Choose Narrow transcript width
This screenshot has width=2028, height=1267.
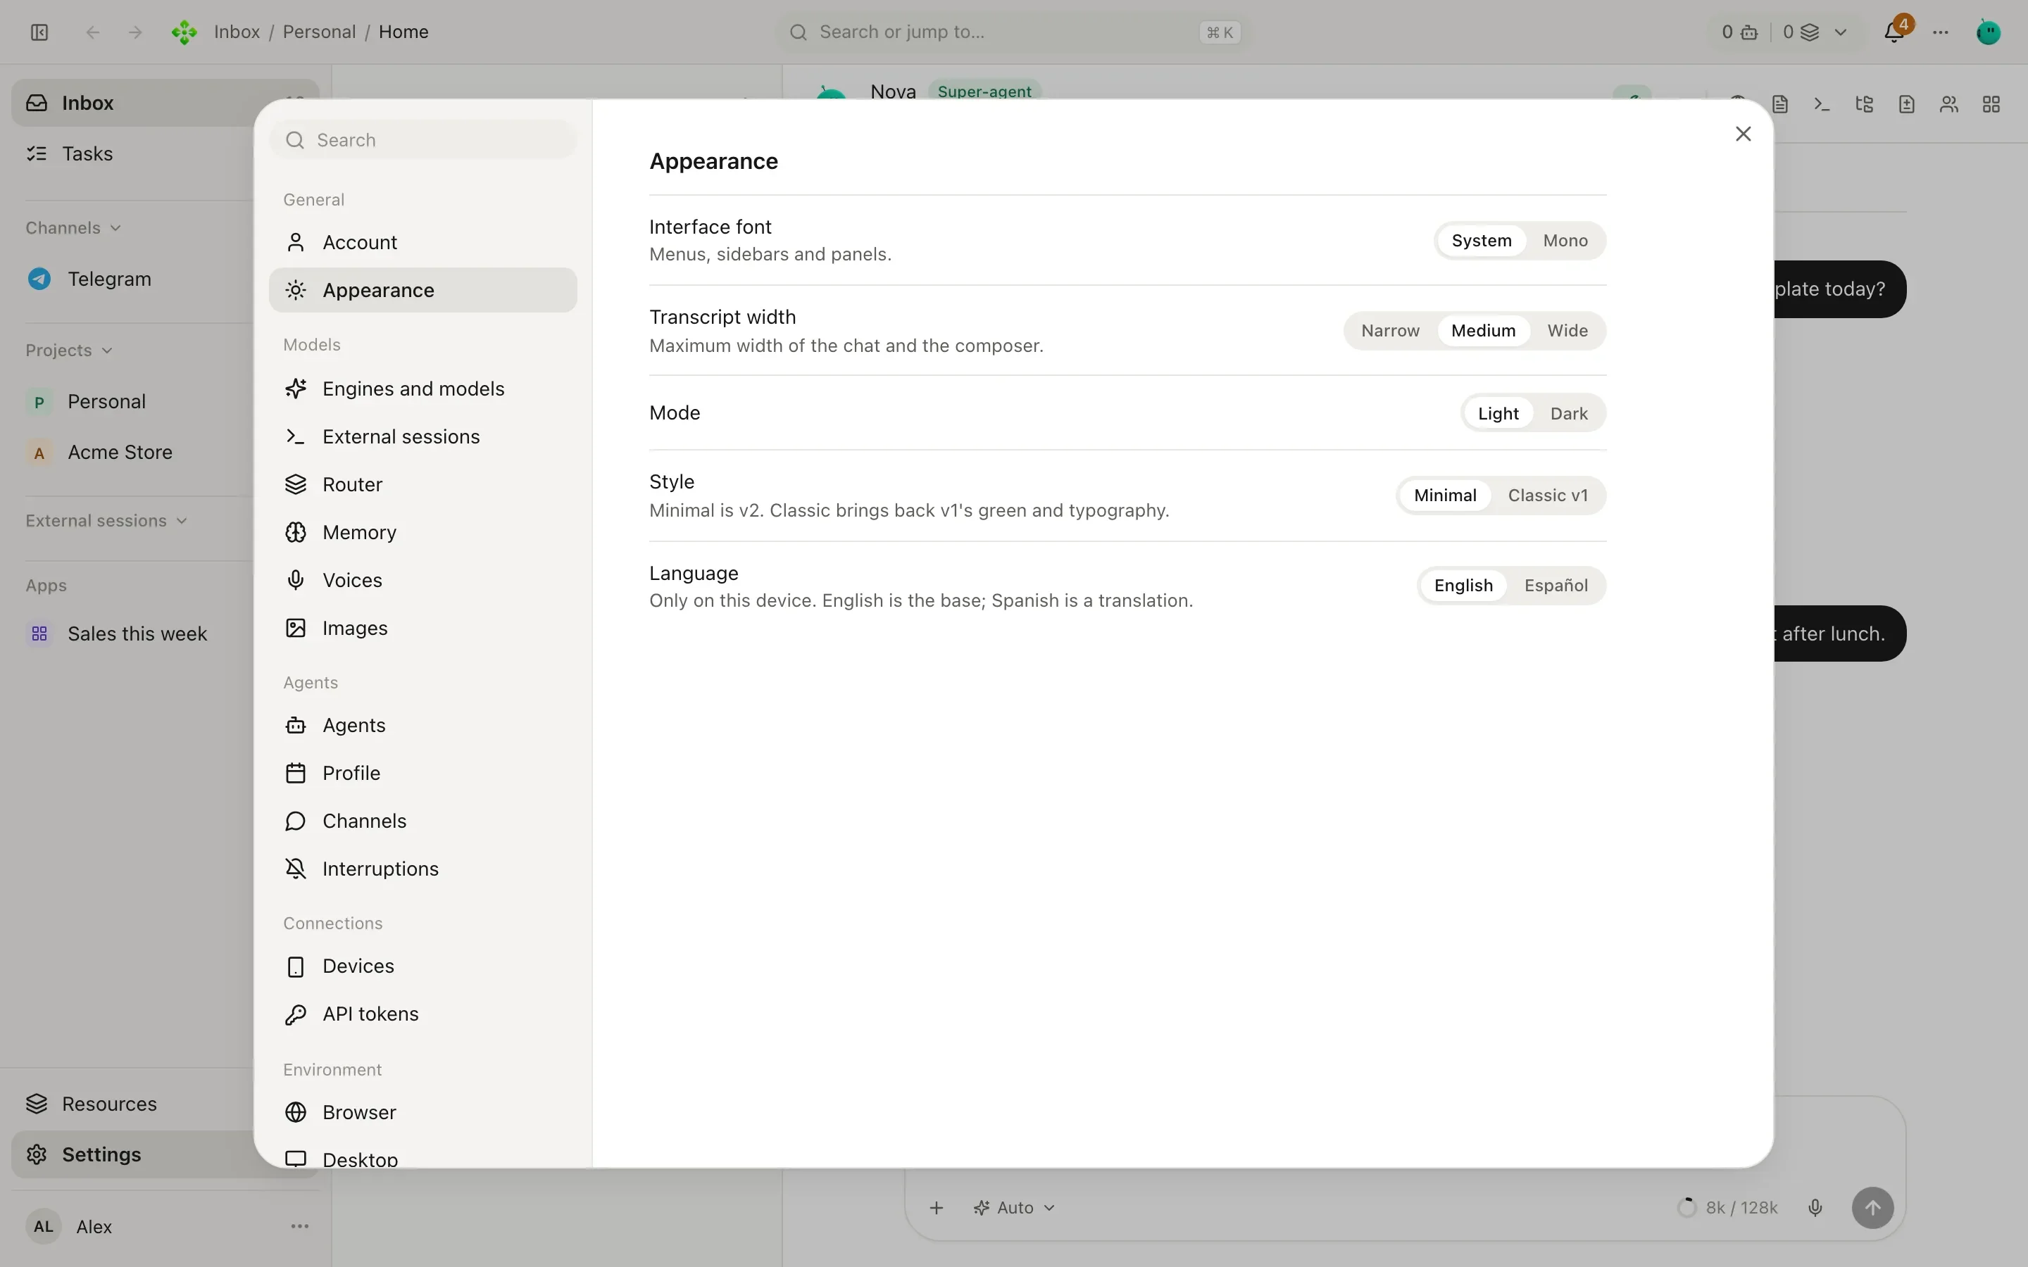click(x=1390, y=331)
